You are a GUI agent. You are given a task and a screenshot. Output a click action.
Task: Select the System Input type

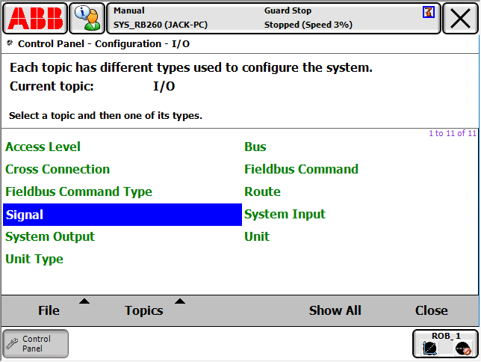(285, 214)
